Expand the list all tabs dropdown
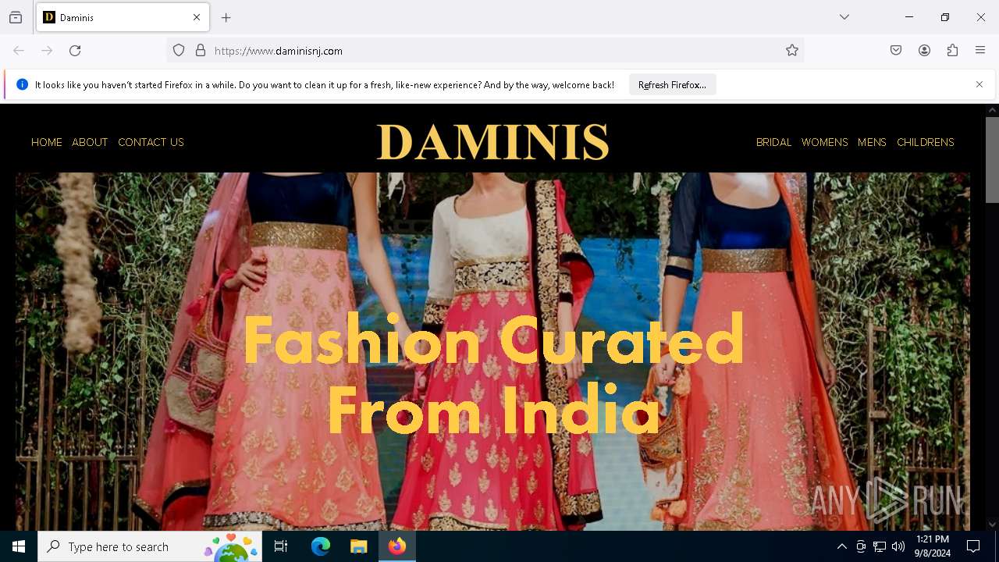Screen dimensions: 999x562 pyautogui.click(x=844, y=17)
